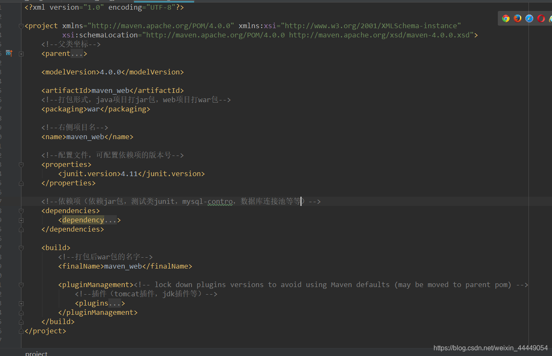Screen dimensions: 552x356
Task: Collapse the build block in gutter
Action: (21, 248)
